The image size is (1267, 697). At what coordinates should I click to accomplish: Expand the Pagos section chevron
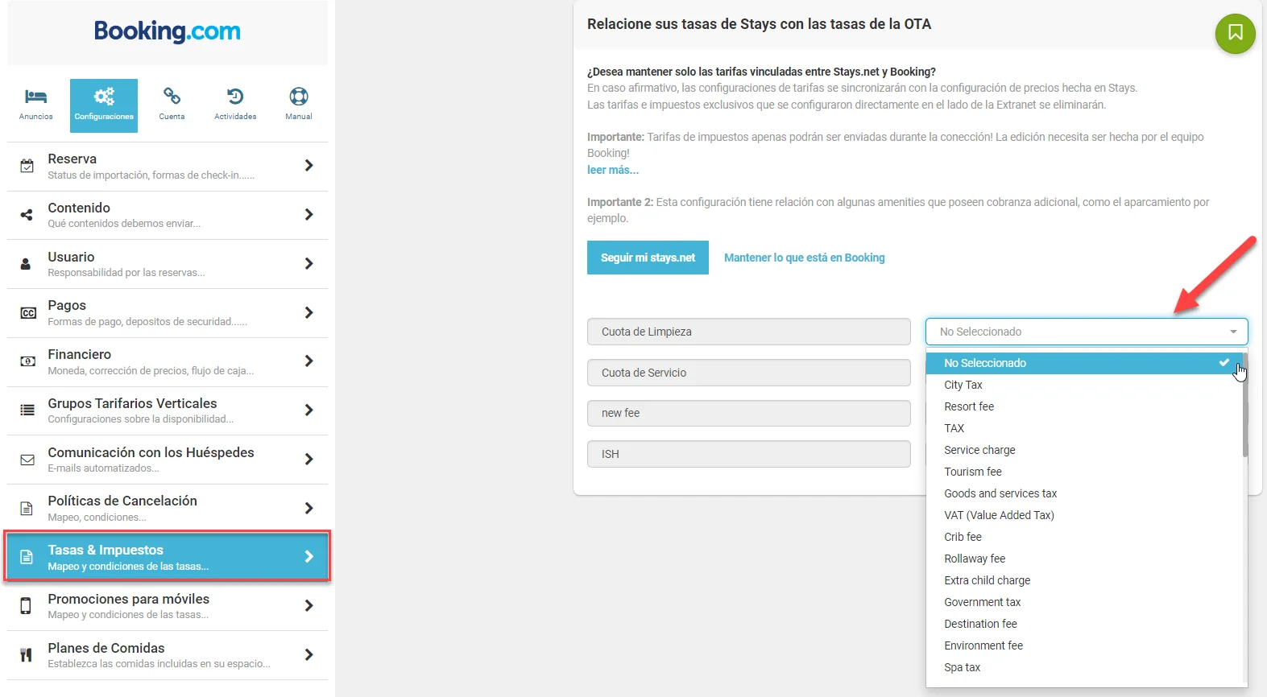(x=308, y=312)
